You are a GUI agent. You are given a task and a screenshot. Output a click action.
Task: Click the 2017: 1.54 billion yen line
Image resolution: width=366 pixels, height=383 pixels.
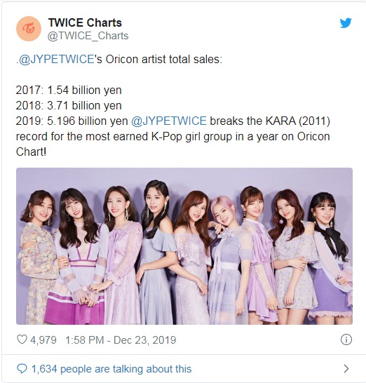69,90
